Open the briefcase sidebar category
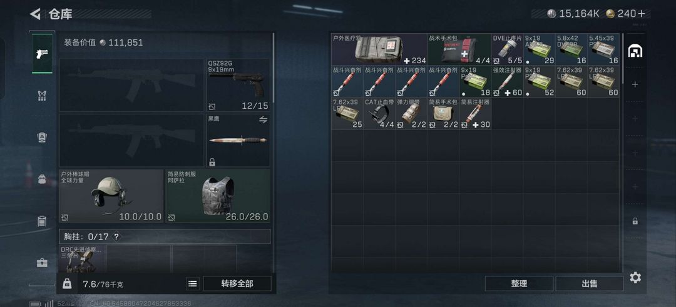The height and width of the screenshot is (307, 676). [x=43, y=263]
